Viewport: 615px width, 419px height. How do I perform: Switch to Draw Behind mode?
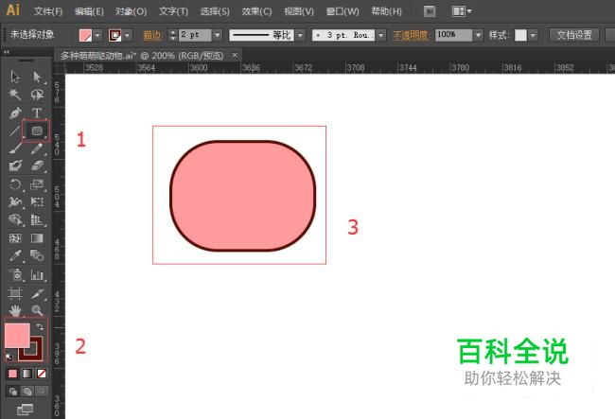[x=26, y=391]
